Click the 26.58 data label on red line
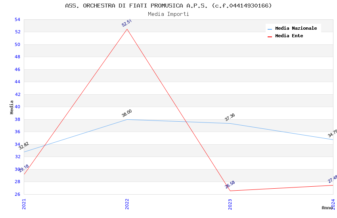Image resolution: width=337 pixels, height=218 pixels. click(x=230, y=185)
